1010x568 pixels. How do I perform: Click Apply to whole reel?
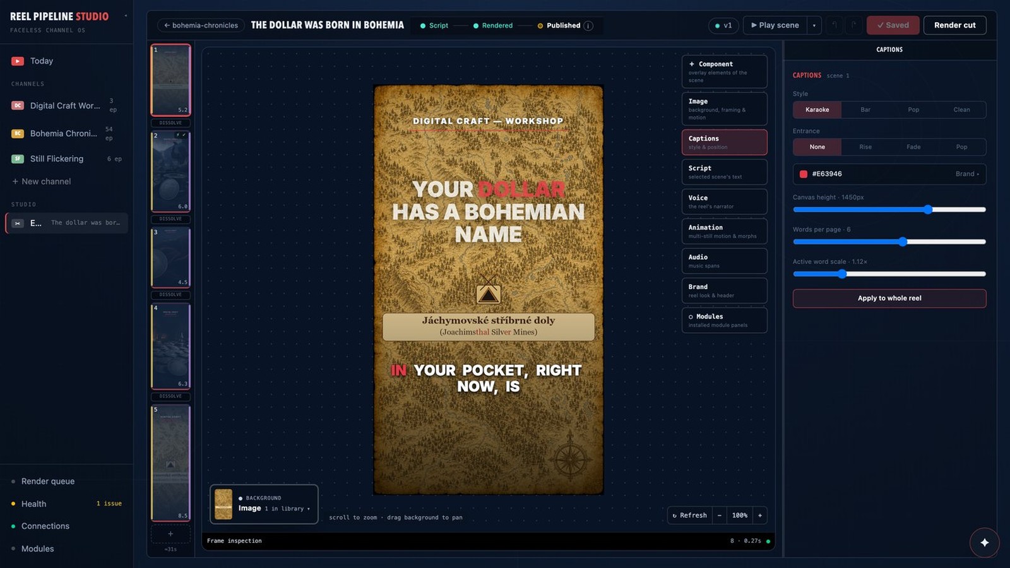pos(889,299)
